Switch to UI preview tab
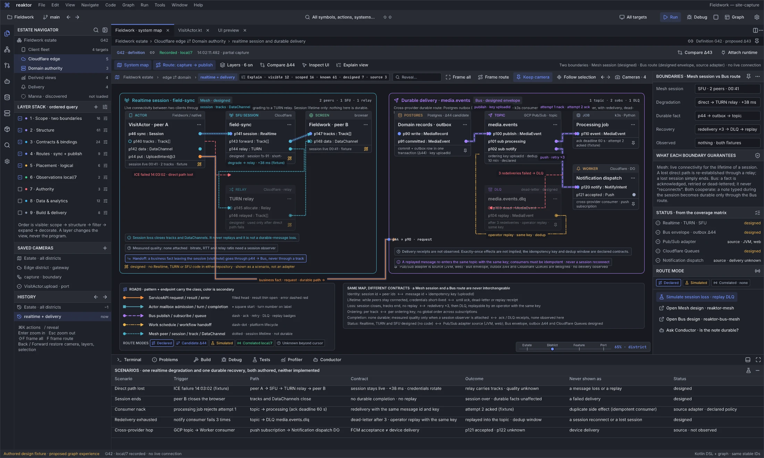 pos(228,30)
